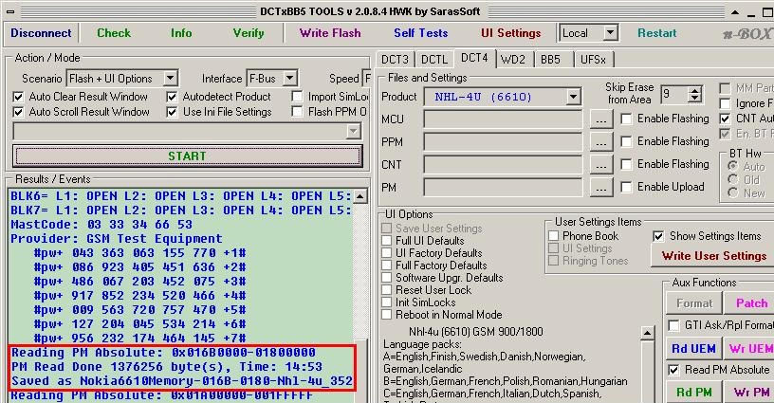Run the Check command
Image resolution: width=774 pixels, height=403 pixels.
[114, 33]
